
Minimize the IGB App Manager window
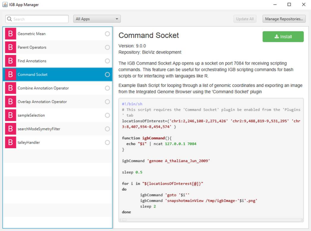tap(275, 4)
